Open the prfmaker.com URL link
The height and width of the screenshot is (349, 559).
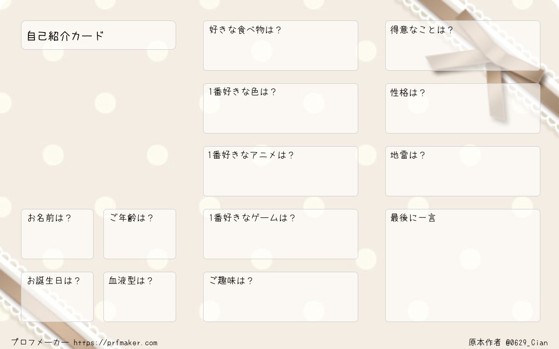116,343
